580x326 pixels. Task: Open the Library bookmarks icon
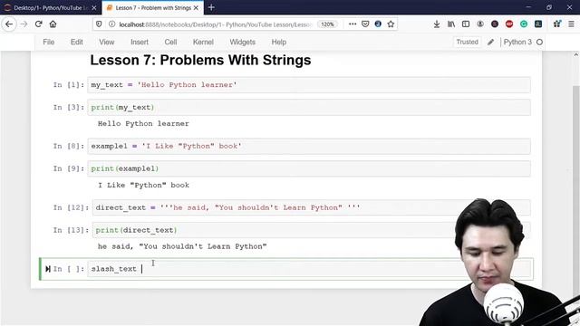pos(451,24)
